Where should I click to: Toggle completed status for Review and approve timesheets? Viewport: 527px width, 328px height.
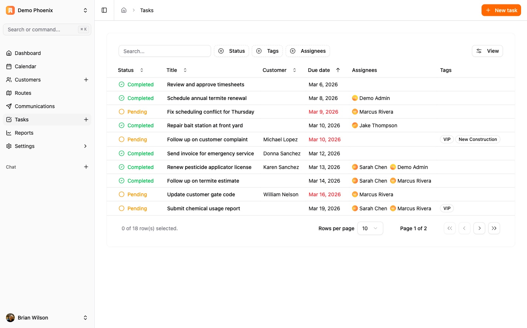(x=122, y=84)
